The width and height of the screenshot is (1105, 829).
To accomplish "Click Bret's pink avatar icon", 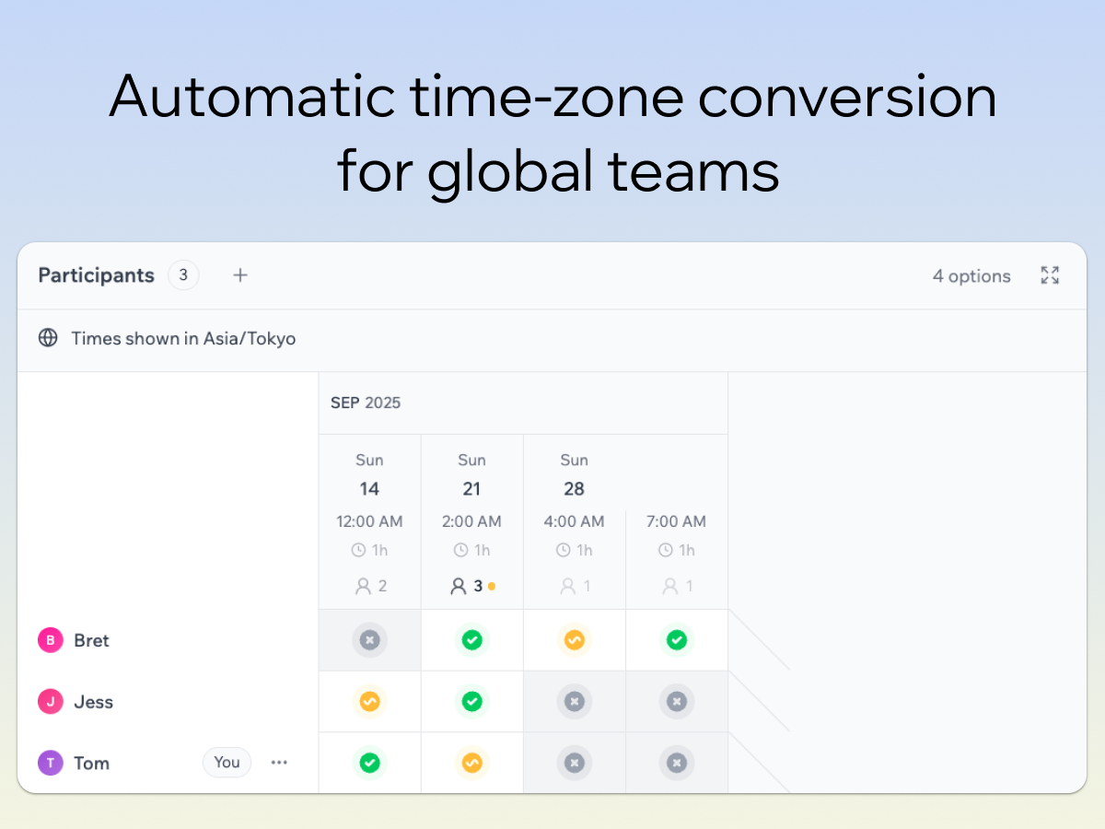I will tap(51, 640).
